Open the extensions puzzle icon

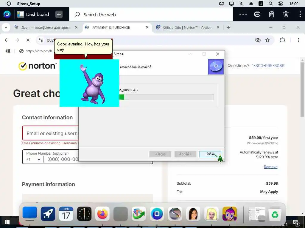[282, 40]
